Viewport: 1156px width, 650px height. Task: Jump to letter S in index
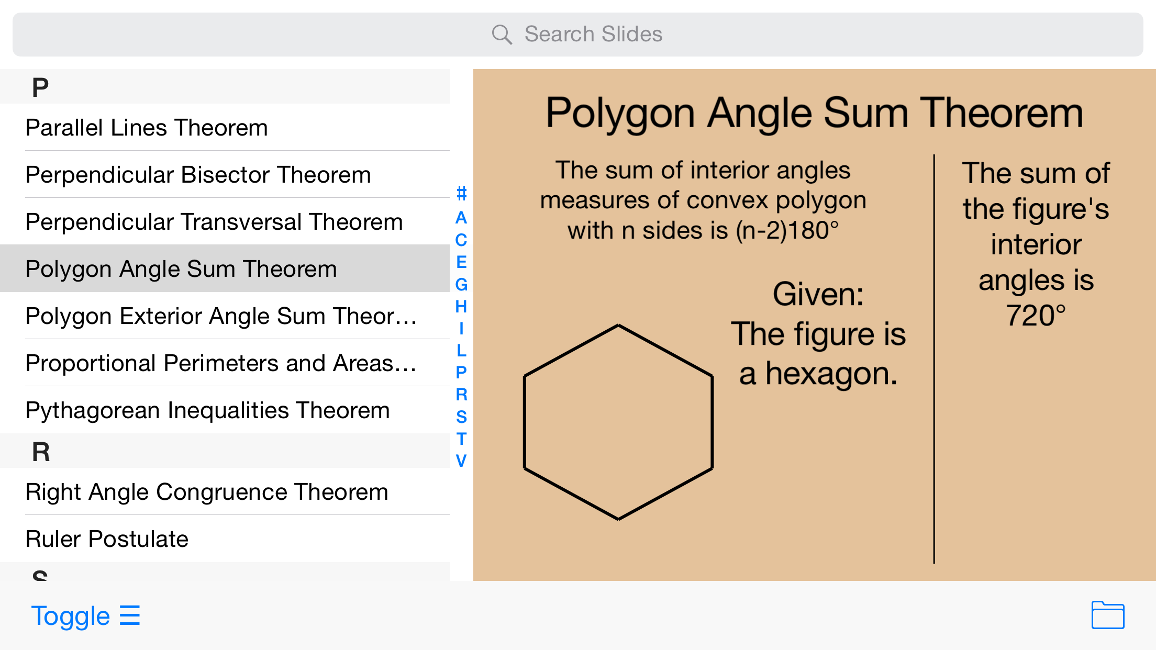tap(461, 417)
